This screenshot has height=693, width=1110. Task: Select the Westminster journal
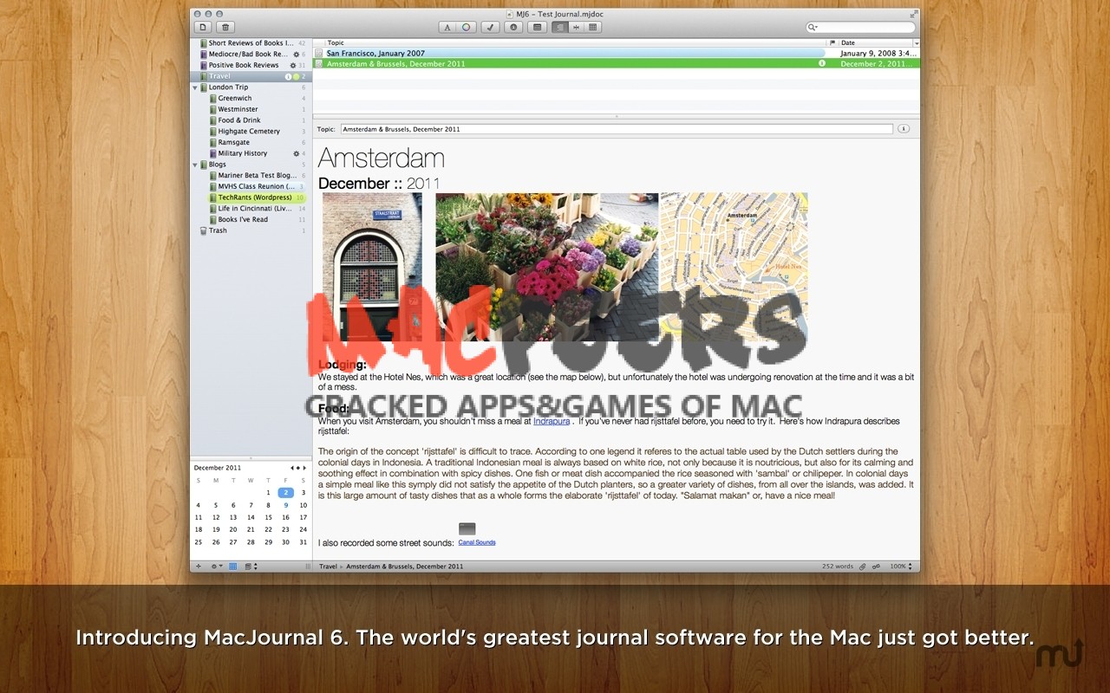[x=251, y=109]
